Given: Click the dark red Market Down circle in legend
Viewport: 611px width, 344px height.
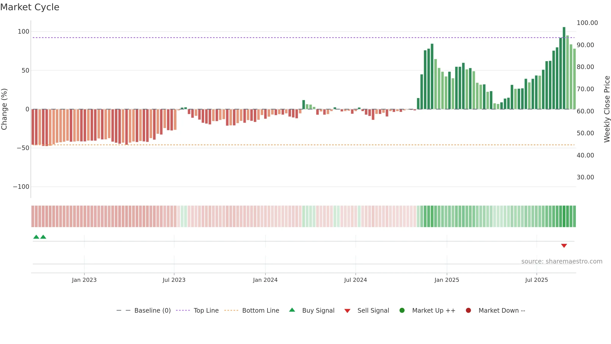Looking at the screenshot, I should point(468,310).
